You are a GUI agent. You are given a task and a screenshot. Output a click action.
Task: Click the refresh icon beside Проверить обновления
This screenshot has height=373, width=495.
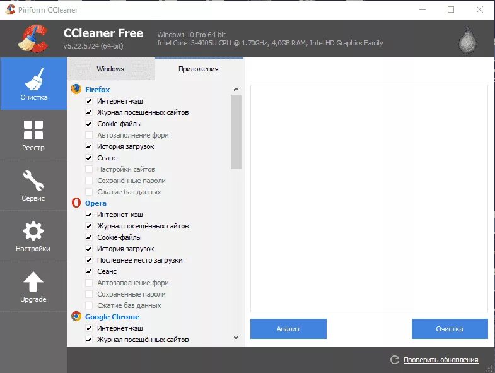395,359
